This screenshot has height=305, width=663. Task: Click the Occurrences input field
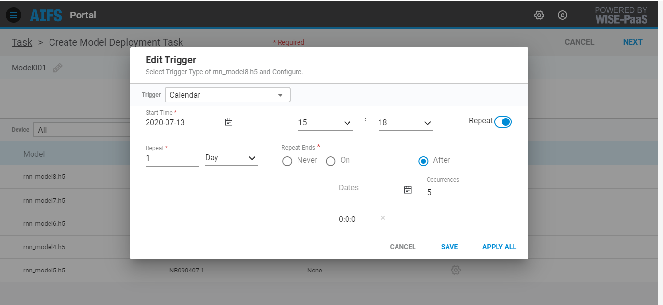click(x=453, y=193)
